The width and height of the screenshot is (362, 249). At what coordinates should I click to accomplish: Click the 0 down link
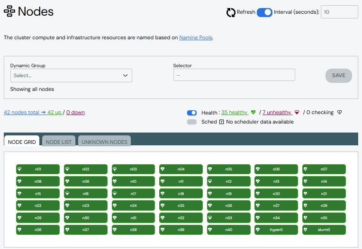(x=75, y=112)
